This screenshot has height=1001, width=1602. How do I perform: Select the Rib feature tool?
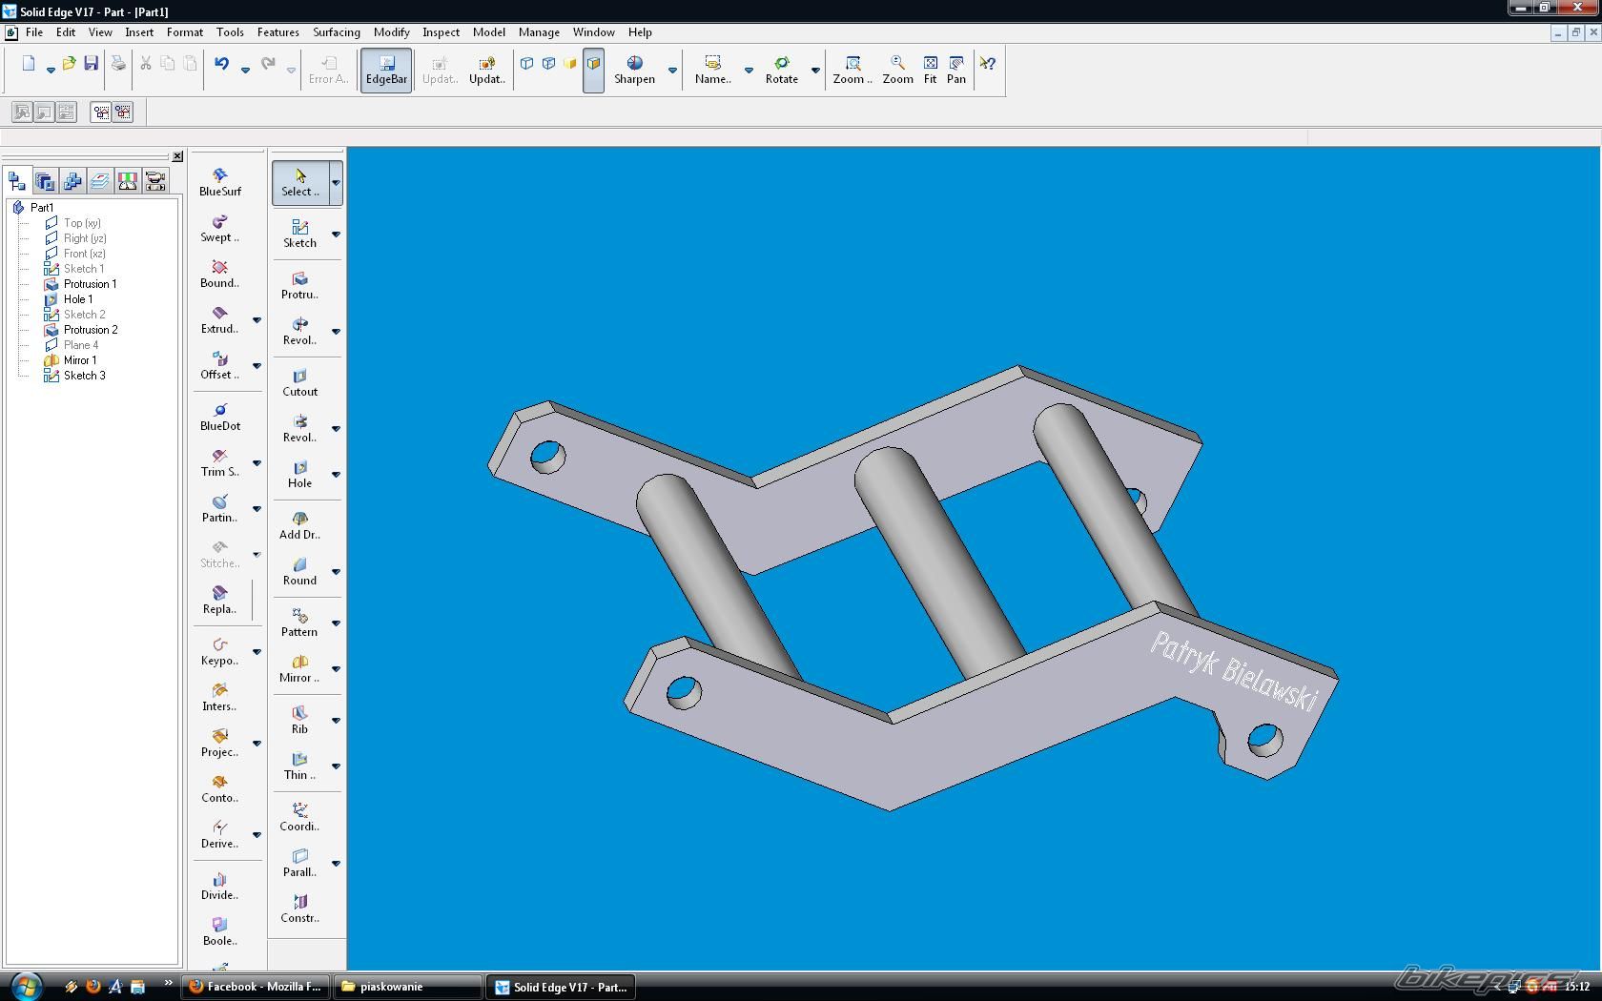(299, 719)
